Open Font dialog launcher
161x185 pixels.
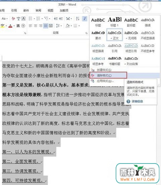click(25, 33)
